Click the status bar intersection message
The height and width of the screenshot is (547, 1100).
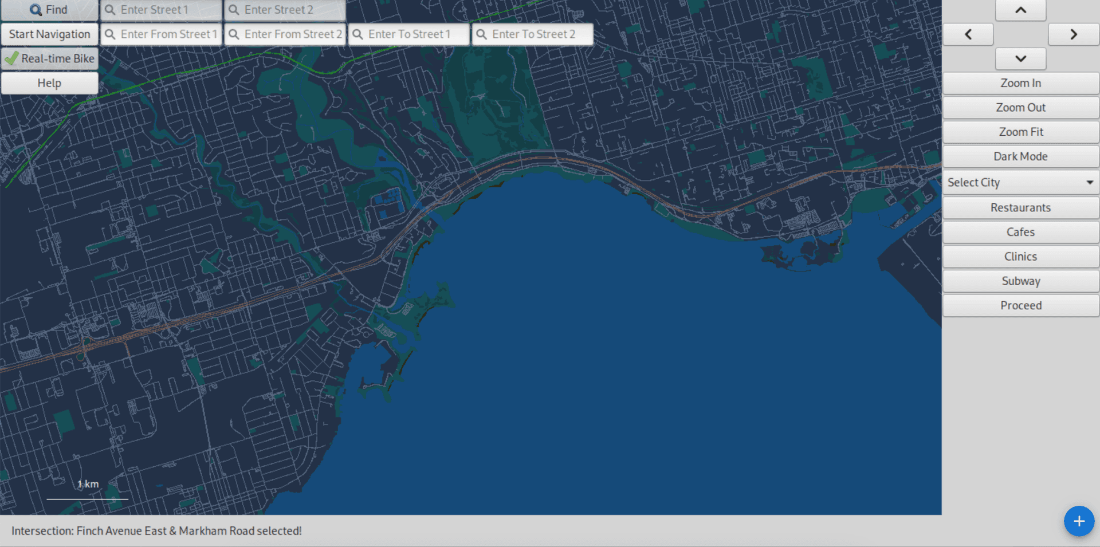156,531
